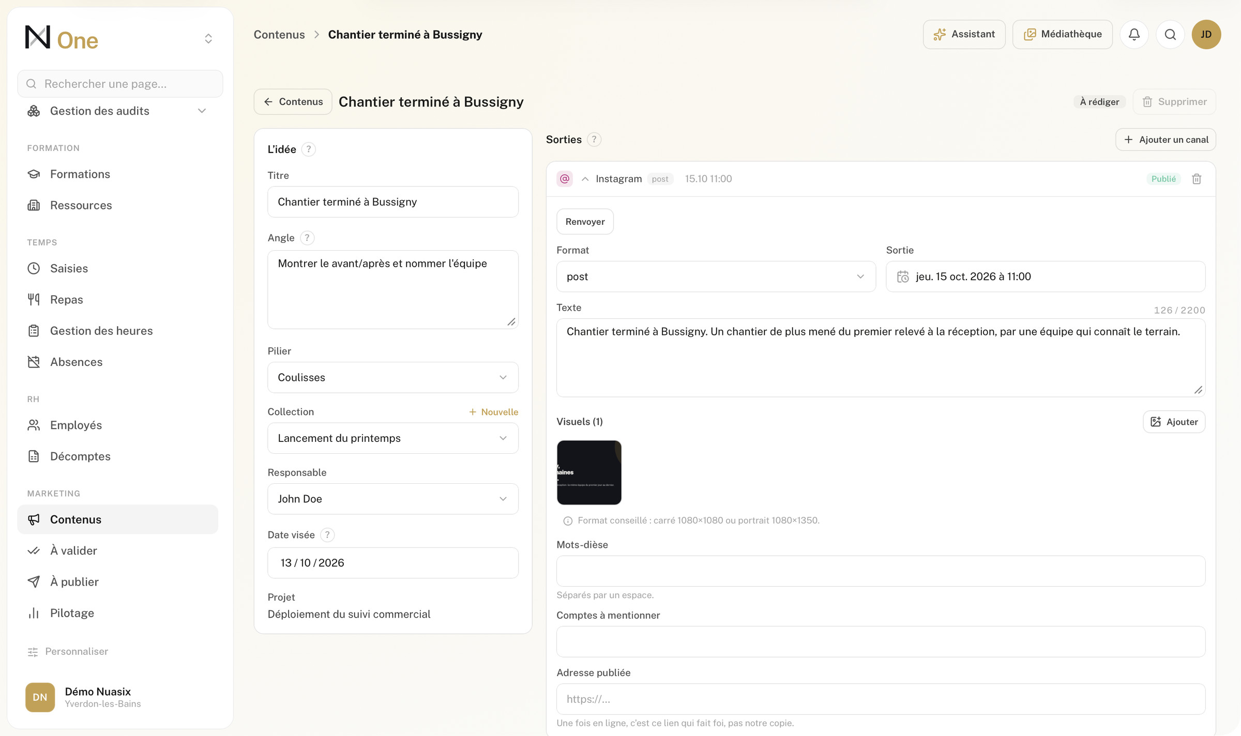
Task: Click the Adresse publiée https field
Action: 881,699
